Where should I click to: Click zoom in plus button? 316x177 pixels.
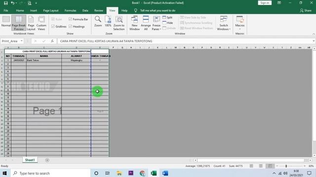coord(305,166)
